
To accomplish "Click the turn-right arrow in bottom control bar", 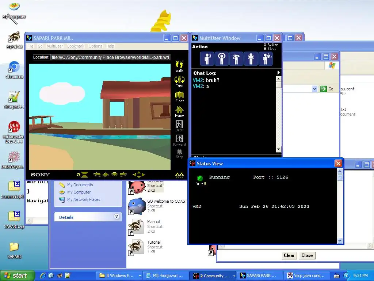I will pyautogui.click(x=123, y=175).
